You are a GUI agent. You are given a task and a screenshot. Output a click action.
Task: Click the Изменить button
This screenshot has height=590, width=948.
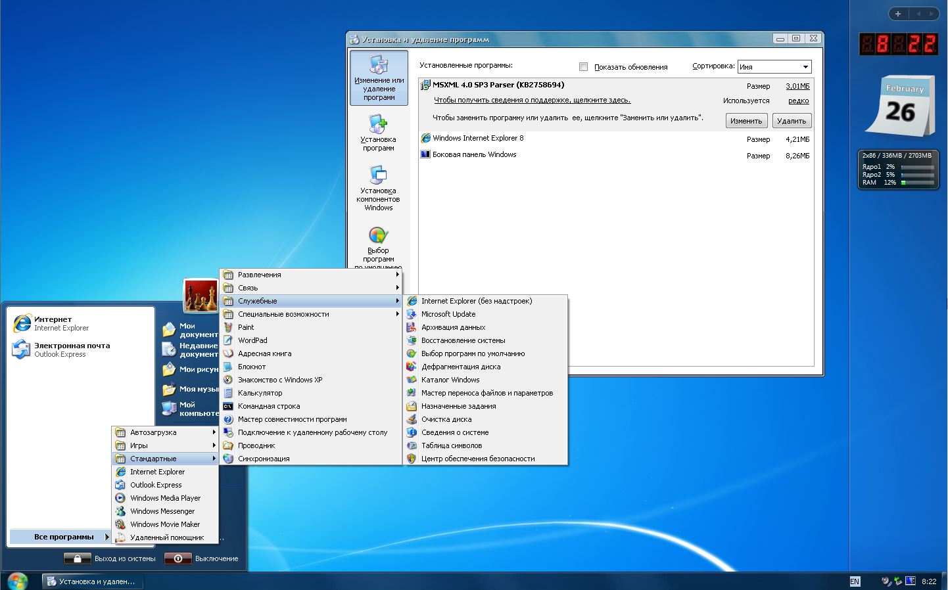point(746,121)
